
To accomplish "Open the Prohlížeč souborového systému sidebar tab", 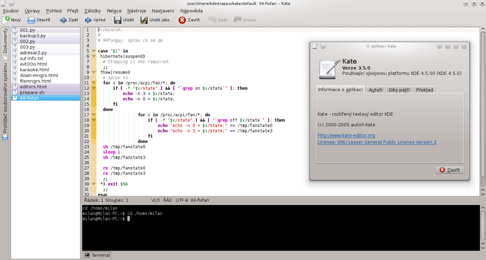I will 5,101.
